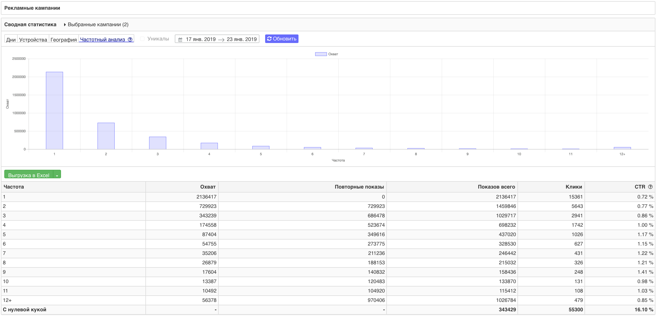
Task: Click the calendar icon in date range
Action: 180,40
